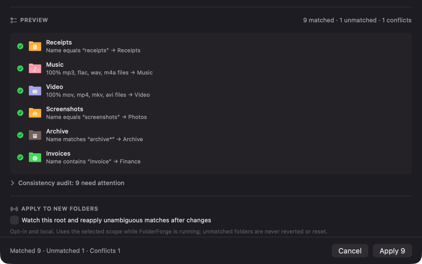Expand the Consistency audit section
The width and height of the screenshot is (422, 264).
[x=13, y=183]
